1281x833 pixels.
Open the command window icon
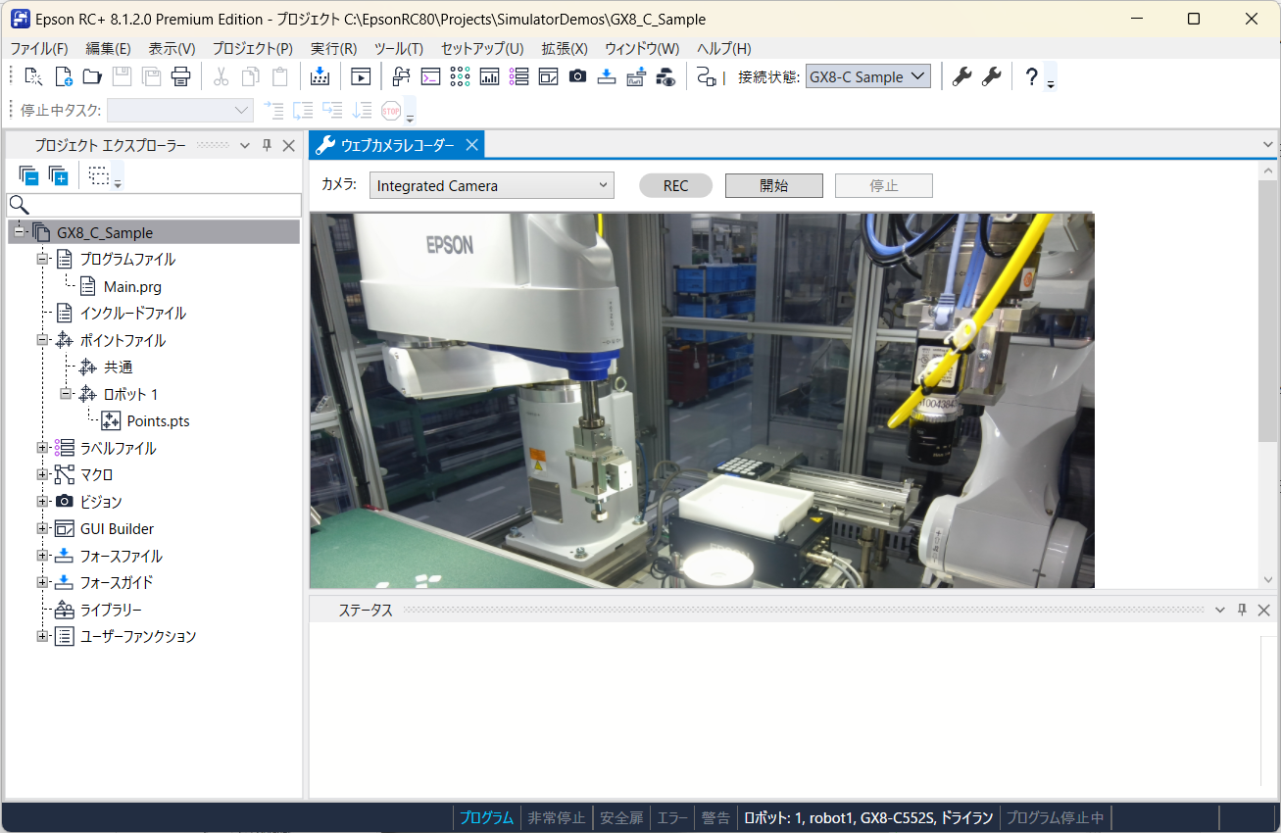[430, 76]
